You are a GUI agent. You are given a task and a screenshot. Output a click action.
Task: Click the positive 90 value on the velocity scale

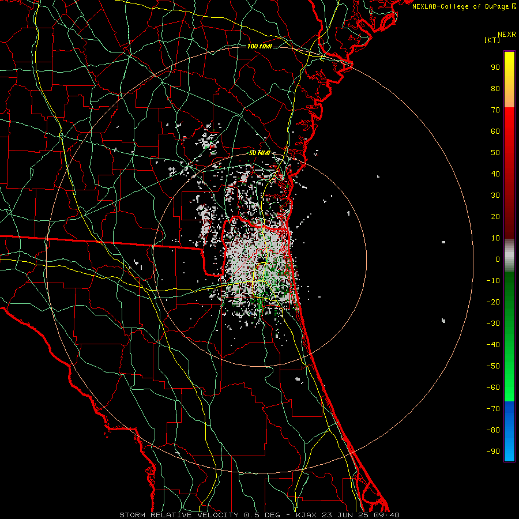[x=495, y=67]
